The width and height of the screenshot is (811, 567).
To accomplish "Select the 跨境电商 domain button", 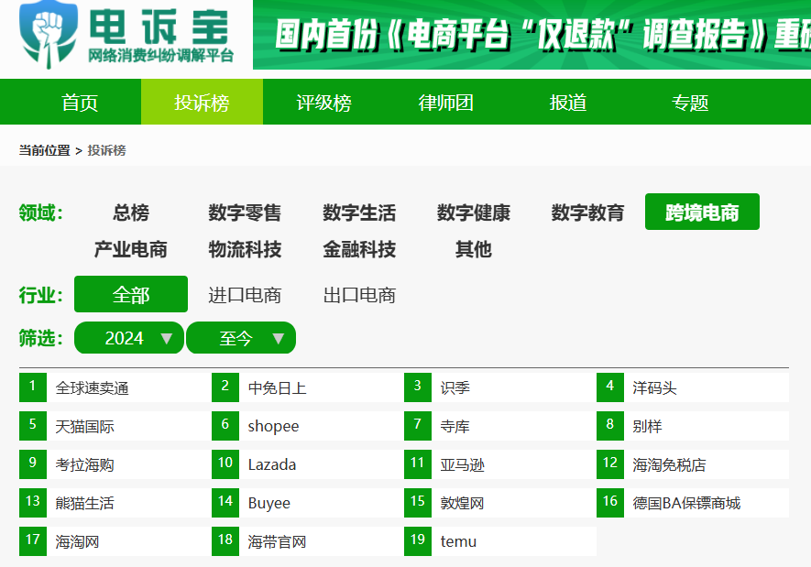I will (x=702, y=212).
